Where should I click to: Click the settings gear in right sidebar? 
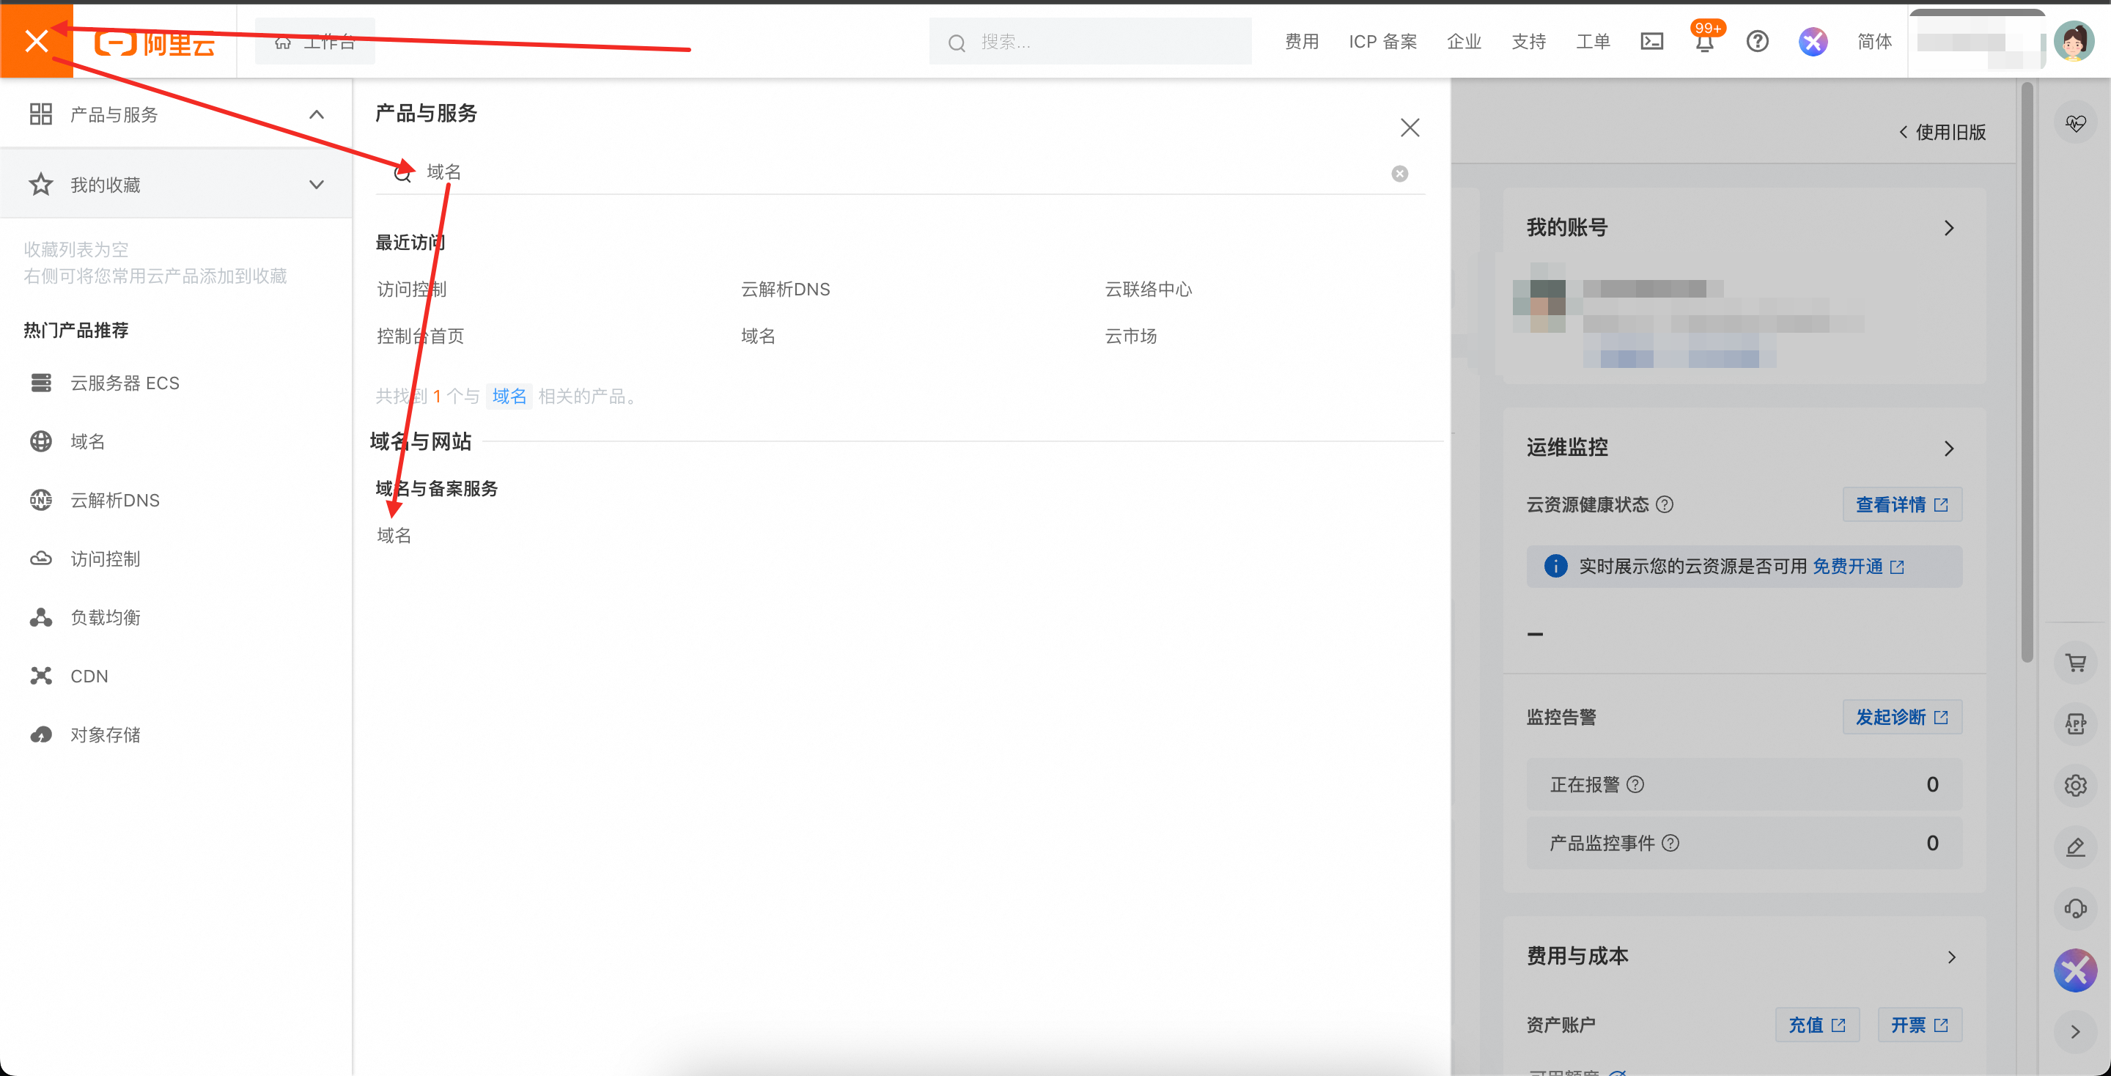point(2075,785)
